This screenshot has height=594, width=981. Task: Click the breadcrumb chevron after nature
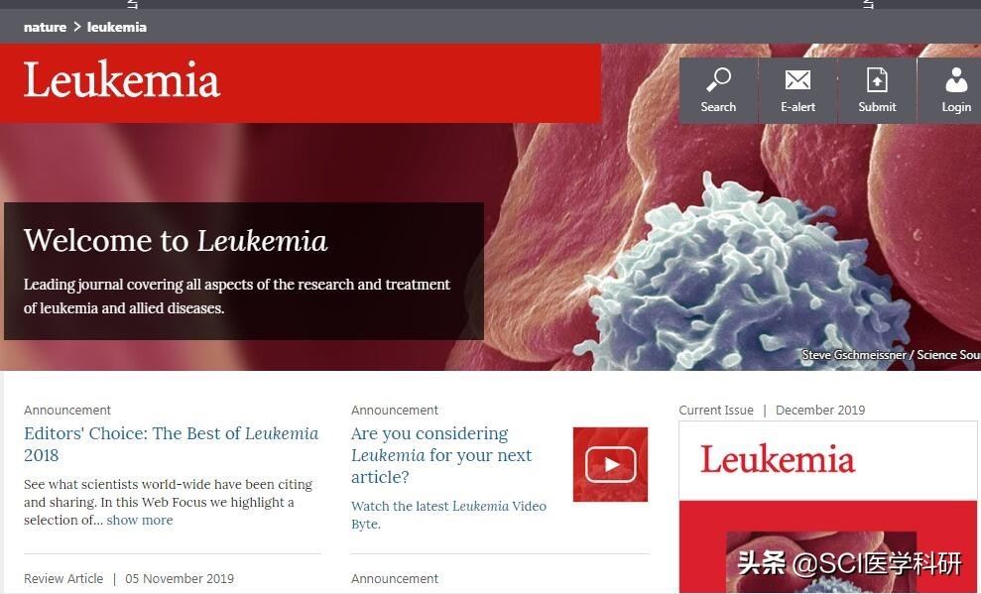click(77, 26)
